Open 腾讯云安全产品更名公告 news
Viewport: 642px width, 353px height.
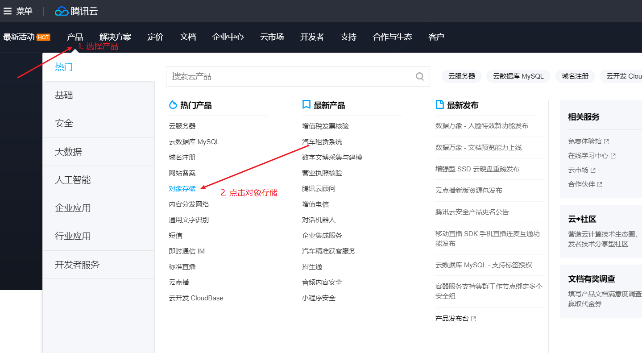pyautogui.click(x=472, y=212)
